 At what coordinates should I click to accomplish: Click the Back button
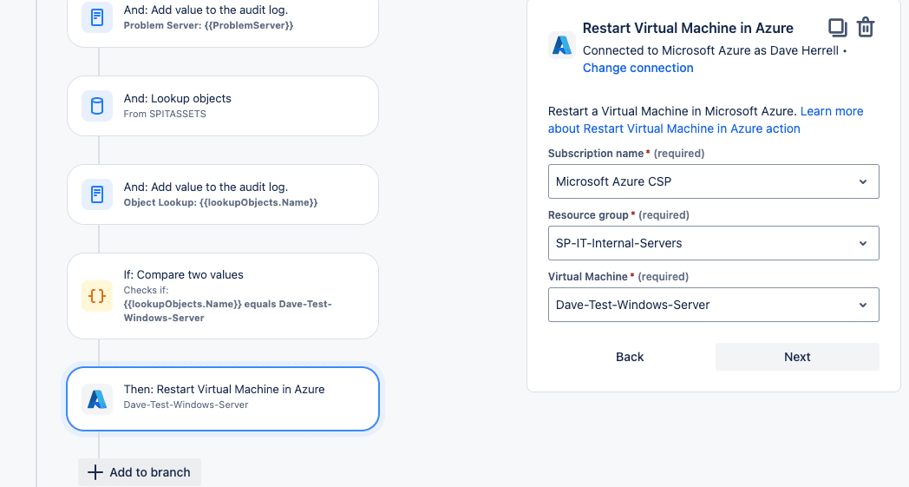[x=630, y=357]
